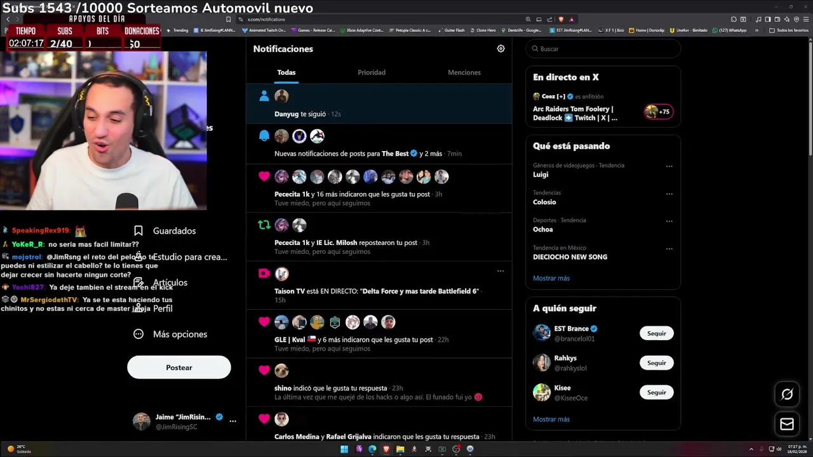Switch to the Menciones tab
The height and width of the screenshot is (457, 813).
click(464, 72)
